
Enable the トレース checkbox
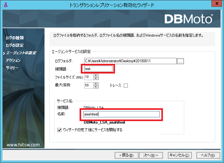pos(126,85)
